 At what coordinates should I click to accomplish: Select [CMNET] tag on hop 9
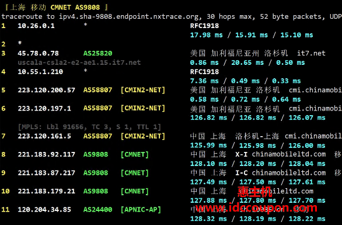(135, 173)
